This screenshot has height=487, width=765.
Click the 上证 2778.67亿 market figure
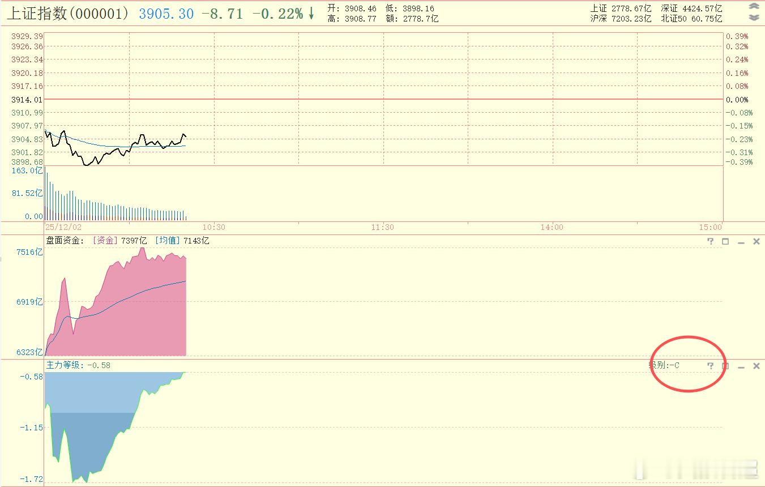point(621,8)
